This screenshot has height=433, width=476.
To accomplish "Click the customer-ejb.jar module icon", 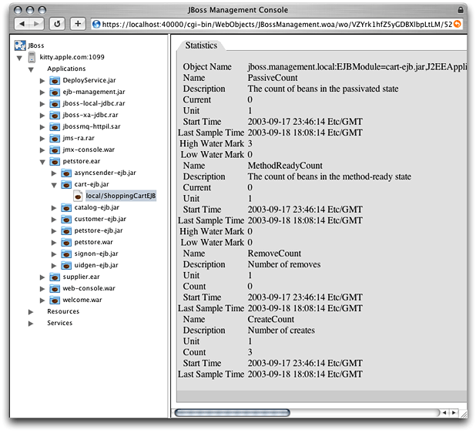I will tap(66, 219).
